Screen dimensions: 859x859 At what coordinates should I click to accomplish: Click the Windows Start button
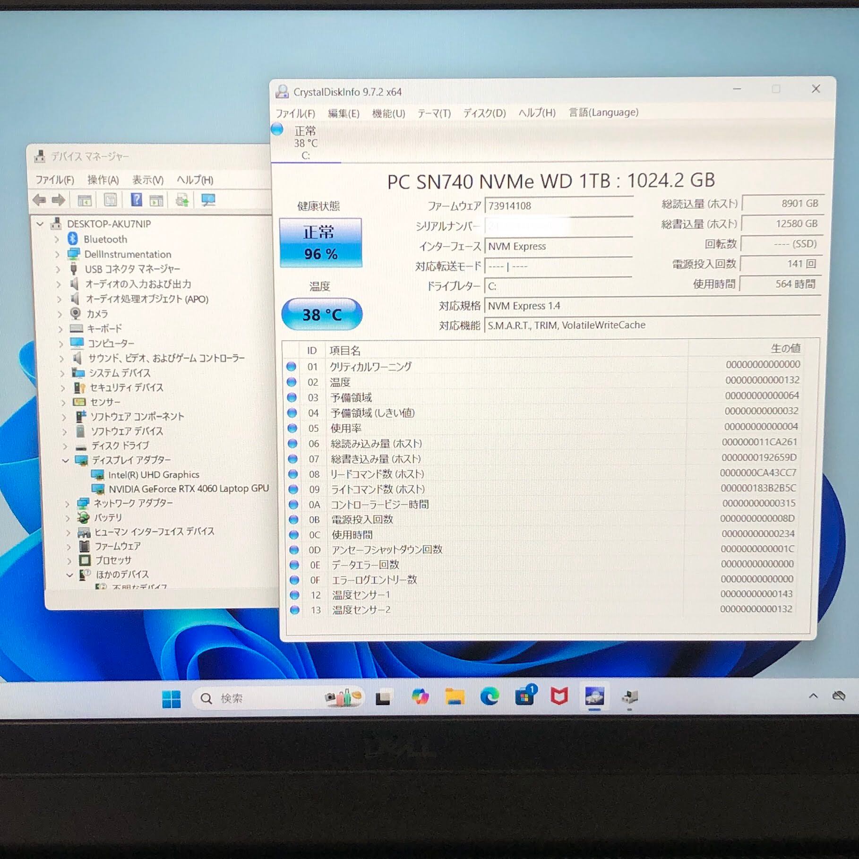[171, 699]
